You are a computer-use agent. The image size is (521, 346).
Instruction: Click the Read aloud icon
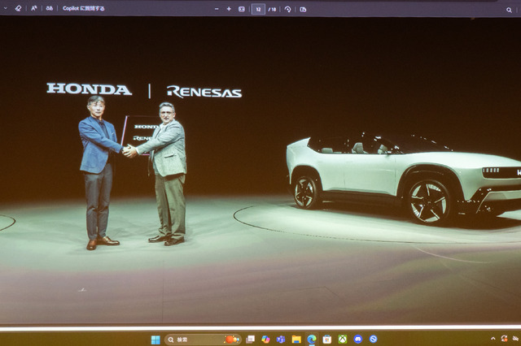tap(34, 8)
